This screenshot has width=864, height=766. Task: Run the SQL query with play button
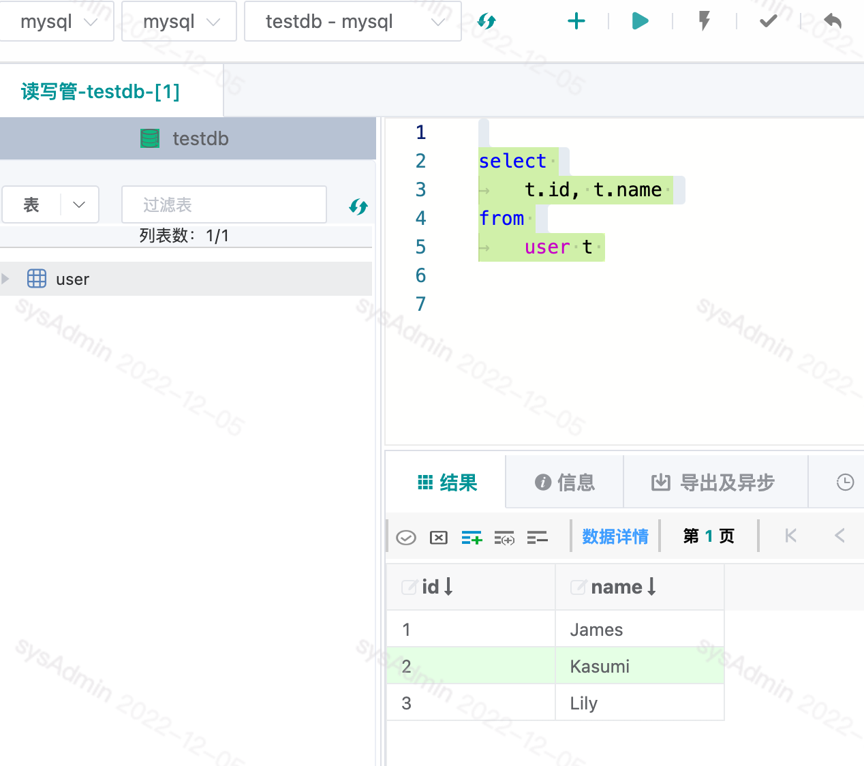(x=639, y=21)
